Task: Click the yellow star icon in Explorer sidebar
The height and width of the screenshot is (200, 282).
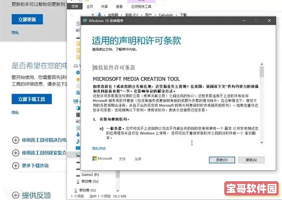Action: coord(78,79)
